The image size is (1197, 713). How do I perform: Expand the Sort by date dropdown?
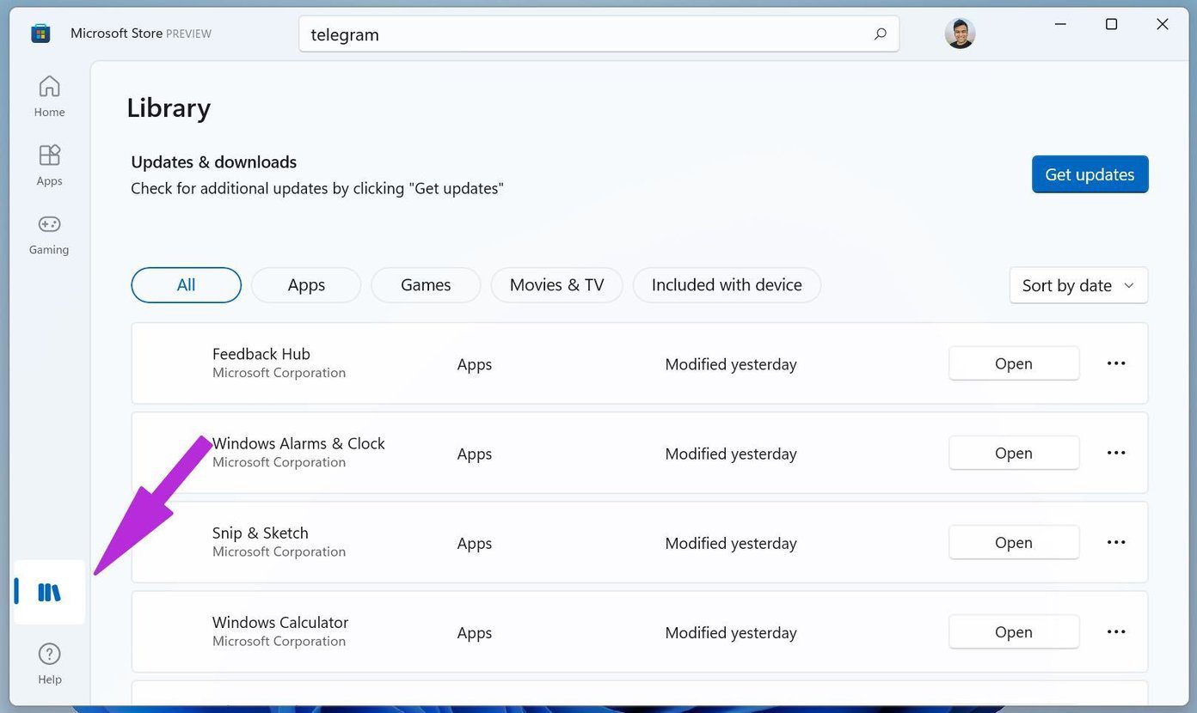pyautogui.click(x=1078, y=285)
